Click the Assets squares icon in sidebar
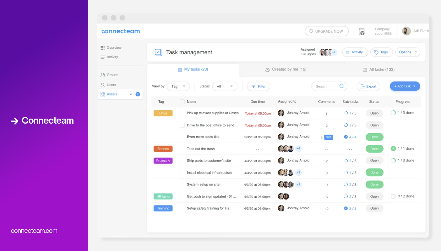Viewport: 441px width, 251px height. tap(103, 94)
